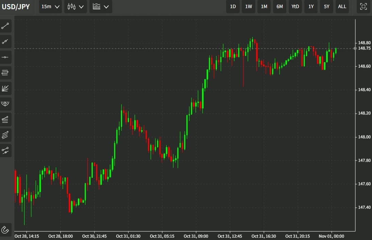
Task: Switch the chart range to 1W
Action: click(x=248, y=7)
